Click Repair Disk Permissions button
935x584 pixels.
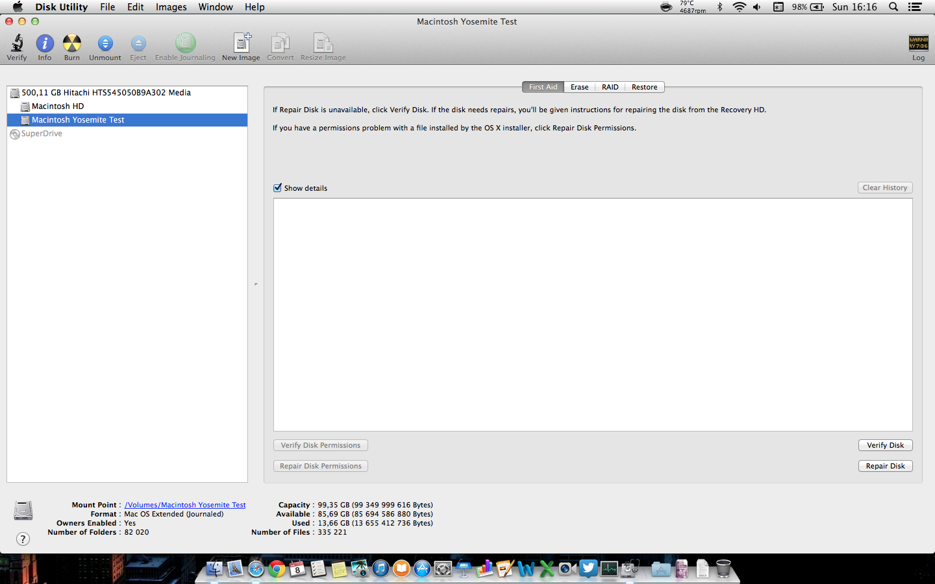point(321,466)
